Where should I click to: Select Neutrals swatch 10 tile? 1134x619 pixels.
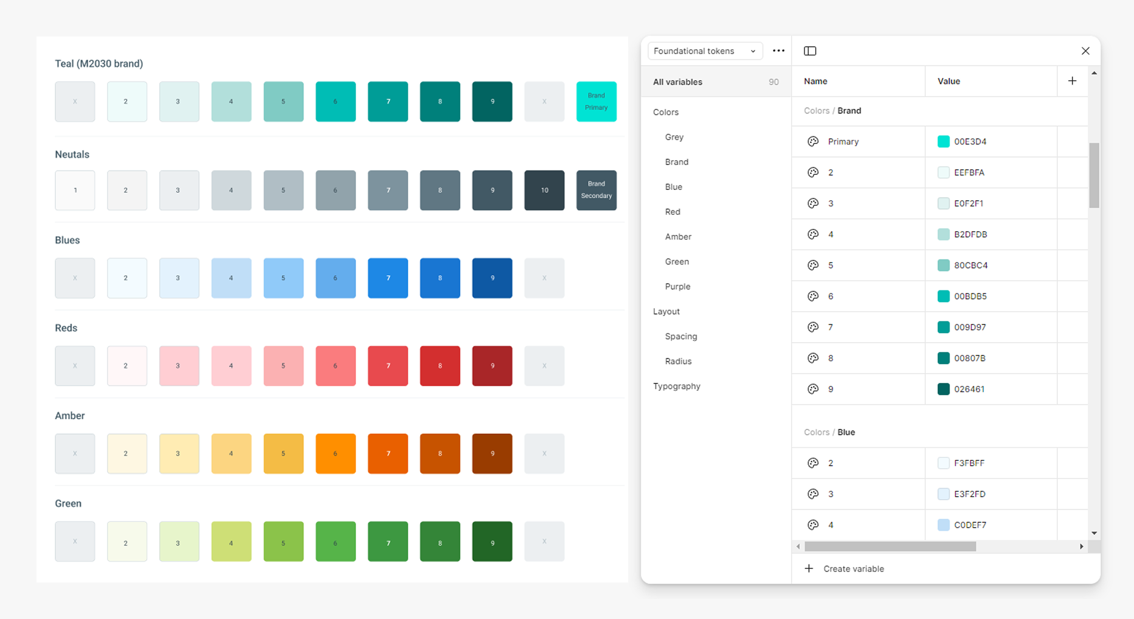tap(544, 191)
